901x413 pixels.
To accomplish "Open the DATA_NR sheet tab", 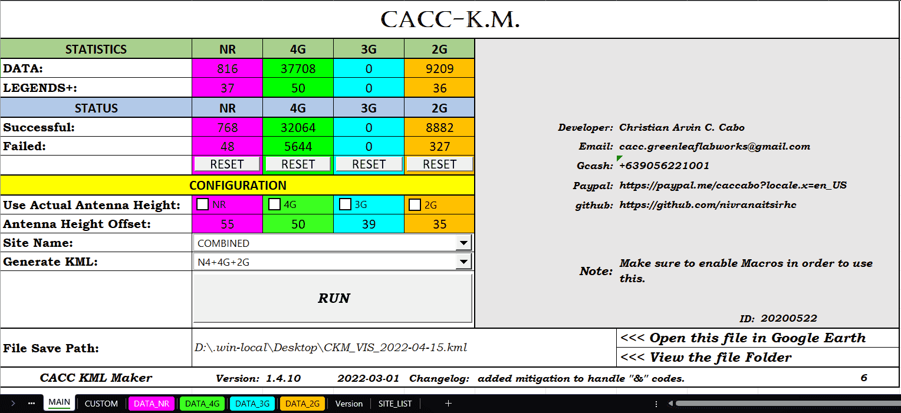I will (152, 404).
